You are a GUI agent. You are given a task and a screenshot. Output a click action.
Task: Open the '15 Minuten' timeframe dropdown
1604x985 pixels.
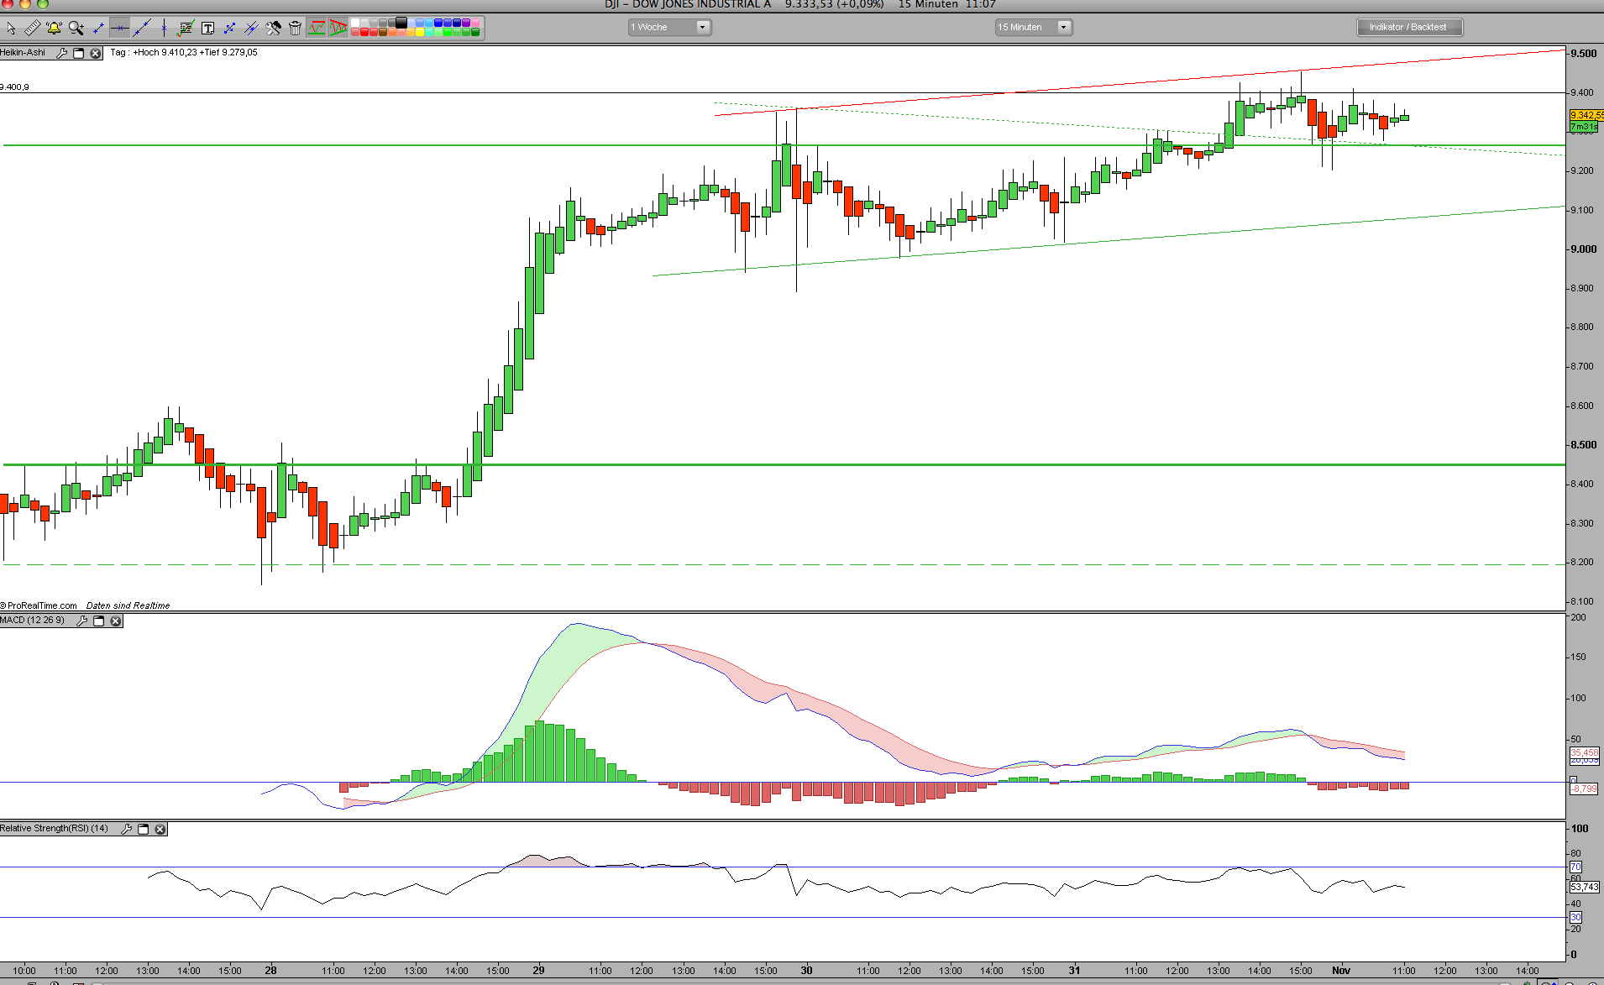point(1033,27)
